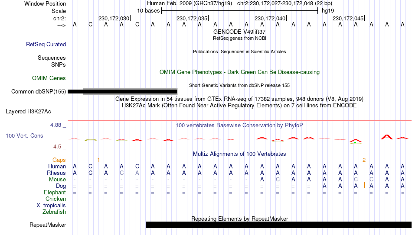Select the Dog species label

[x=61, y=186]
